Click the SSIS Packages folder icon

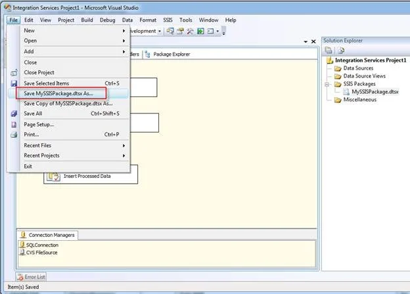(x=338, y=84)
